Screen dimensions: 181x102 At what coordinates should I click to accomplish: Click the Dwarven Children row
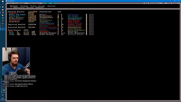click(51, 27)
